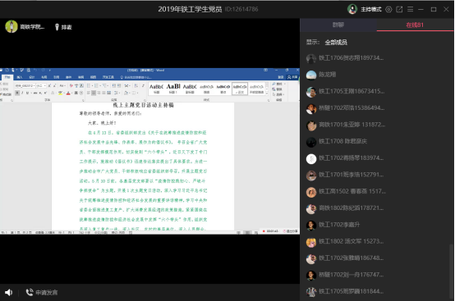This screenshot has height=301, width=455.
Task: Click the room title 2019年铁工学生党员
Action: 190,9
